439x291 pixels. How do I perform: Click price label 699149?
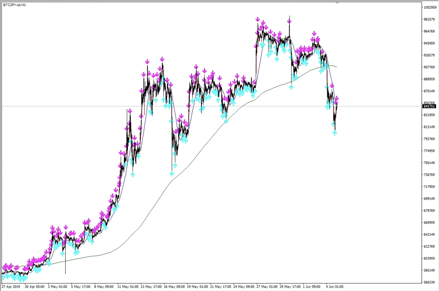tap(430, 199)
